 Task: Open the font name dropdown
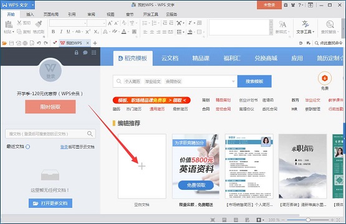point(85,23)
